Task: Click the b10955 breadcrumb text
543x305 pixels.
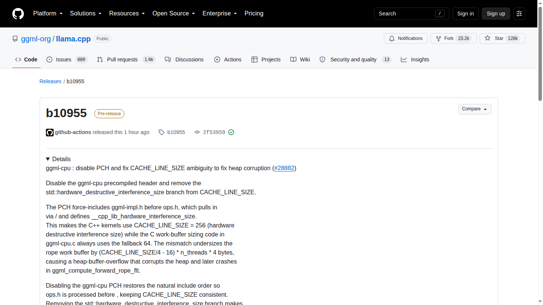Action: [75, 81]
